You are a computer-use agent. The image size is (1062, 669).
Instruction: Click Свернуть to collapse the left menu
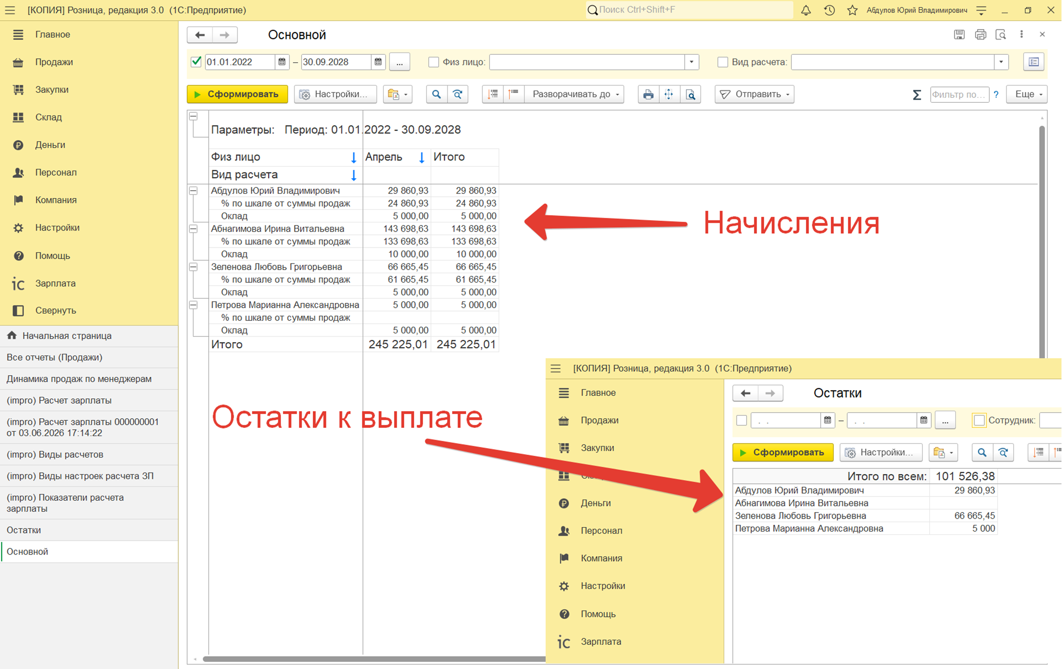click(89, 311)
